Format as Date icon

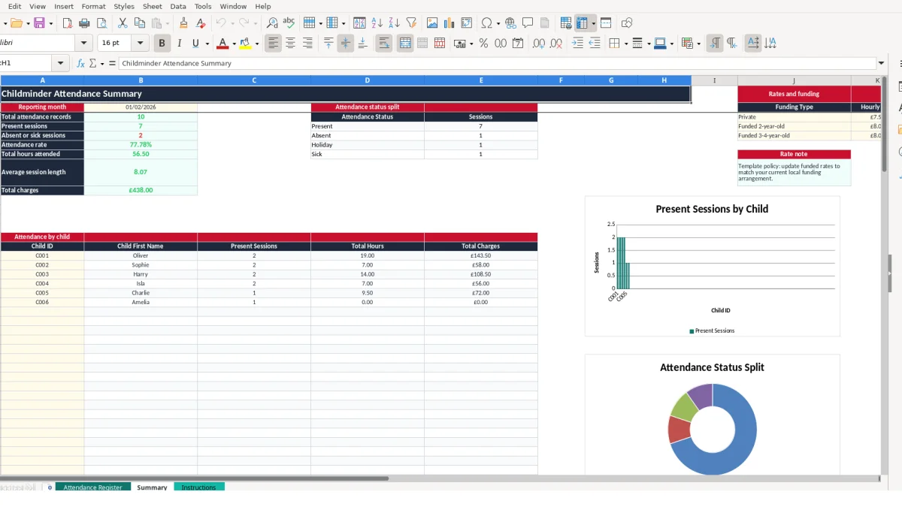(x=518, y=44)
